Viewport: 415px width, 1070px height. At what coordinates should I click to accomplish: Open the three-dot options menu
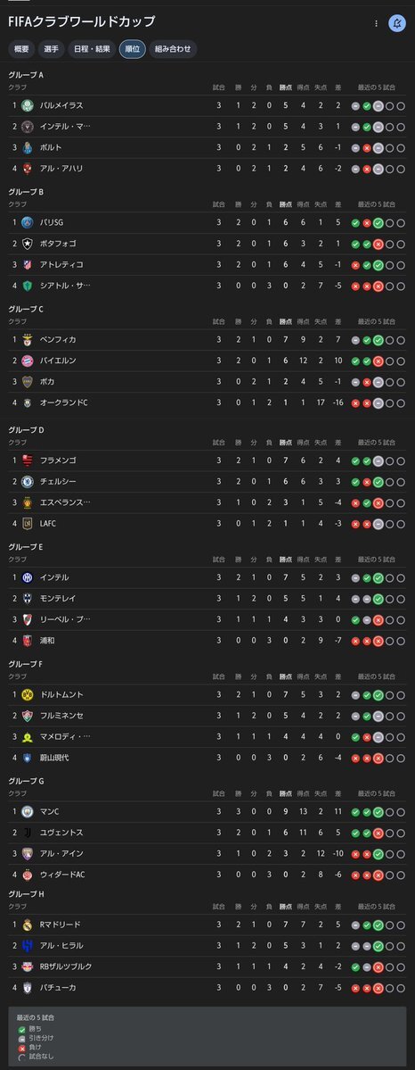pos(376,23)
